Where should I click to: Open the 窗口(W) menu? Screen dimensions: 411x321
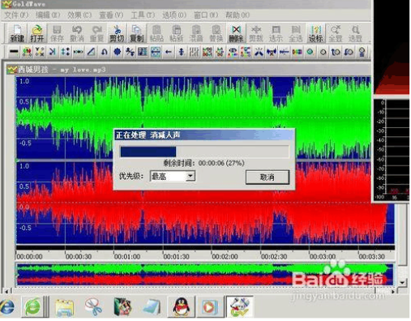tap(206, 15)
